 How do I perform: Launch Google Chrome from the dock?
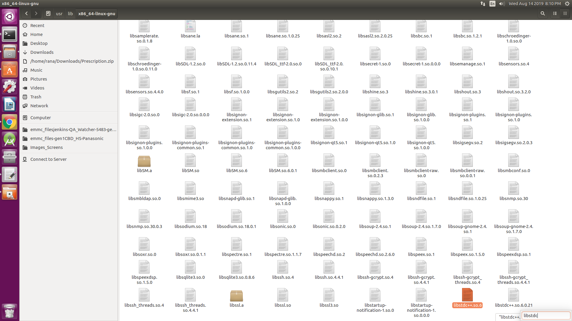(x=10, y=122)
